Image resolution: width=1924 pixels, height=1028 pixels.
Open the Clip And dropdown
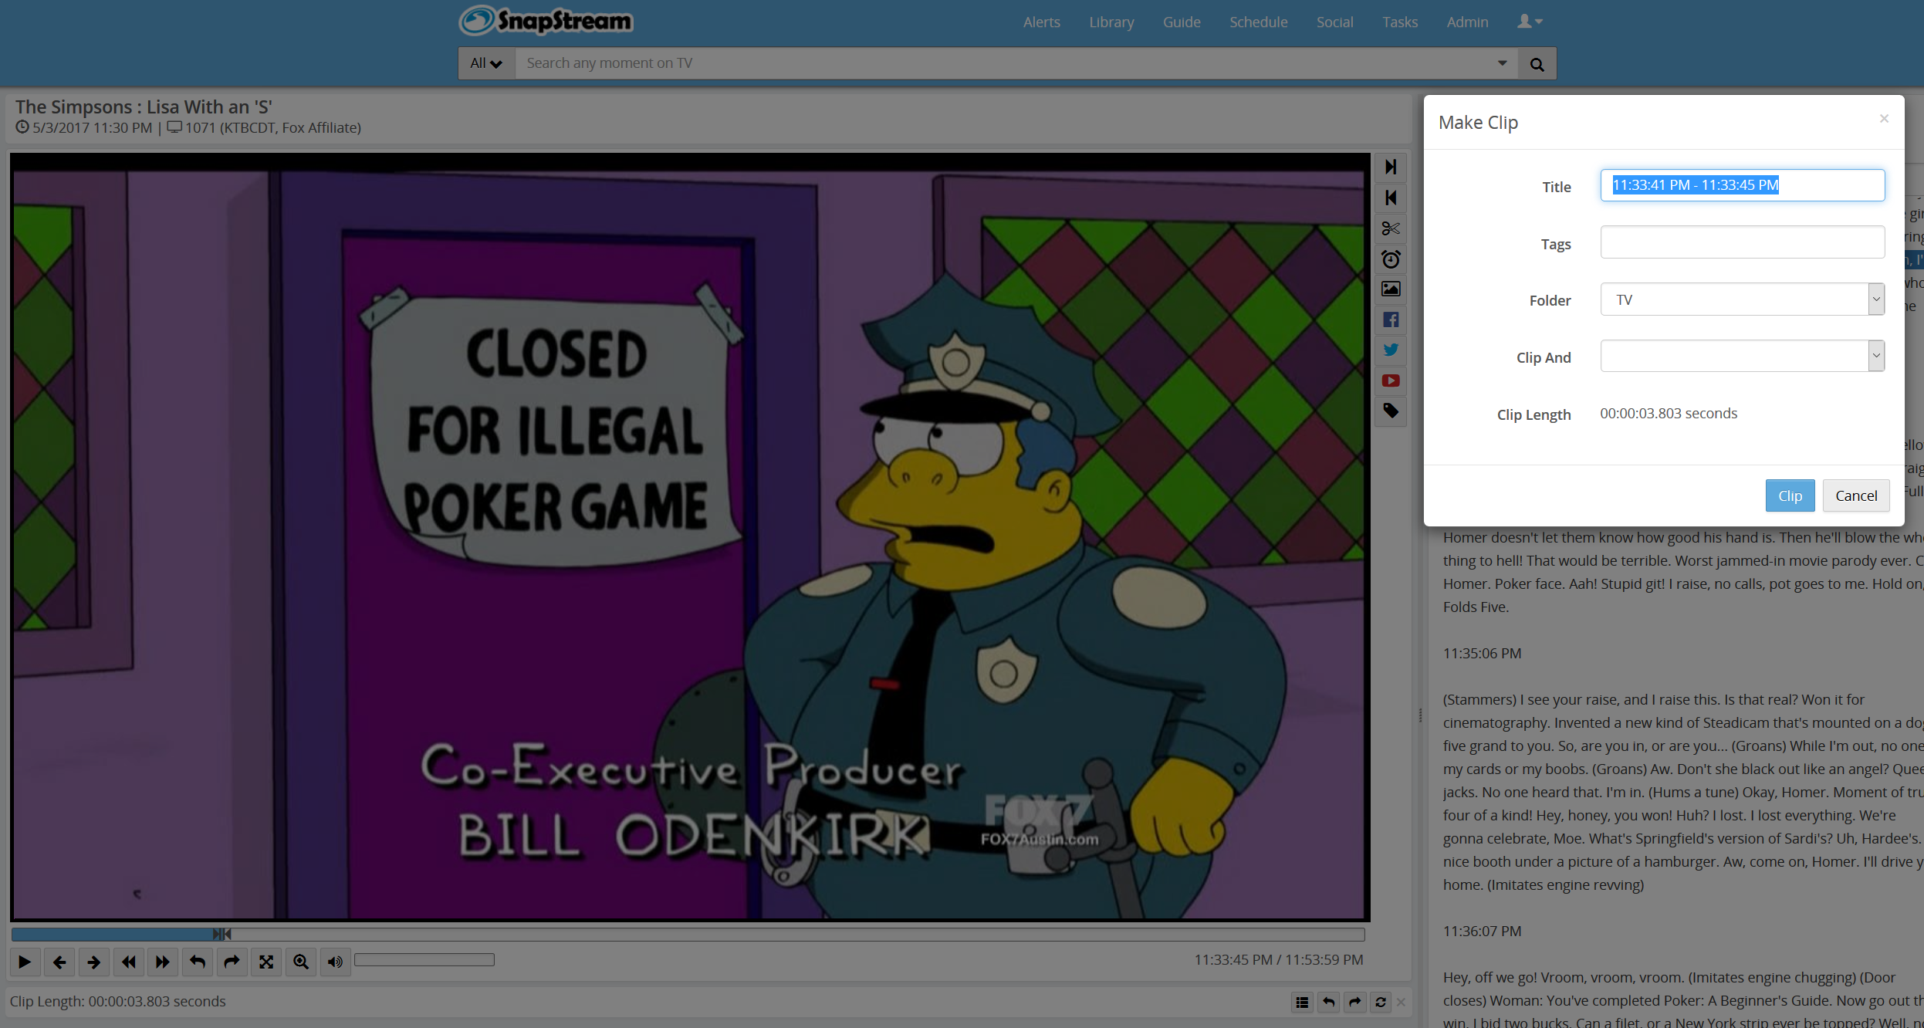(1743, 356)
